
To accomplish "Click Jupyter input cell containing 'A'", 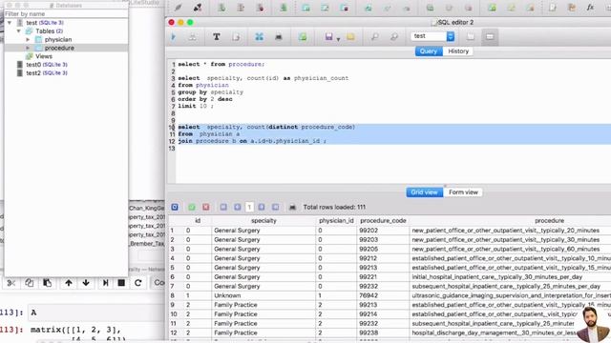I will click(x=95, y=313).
